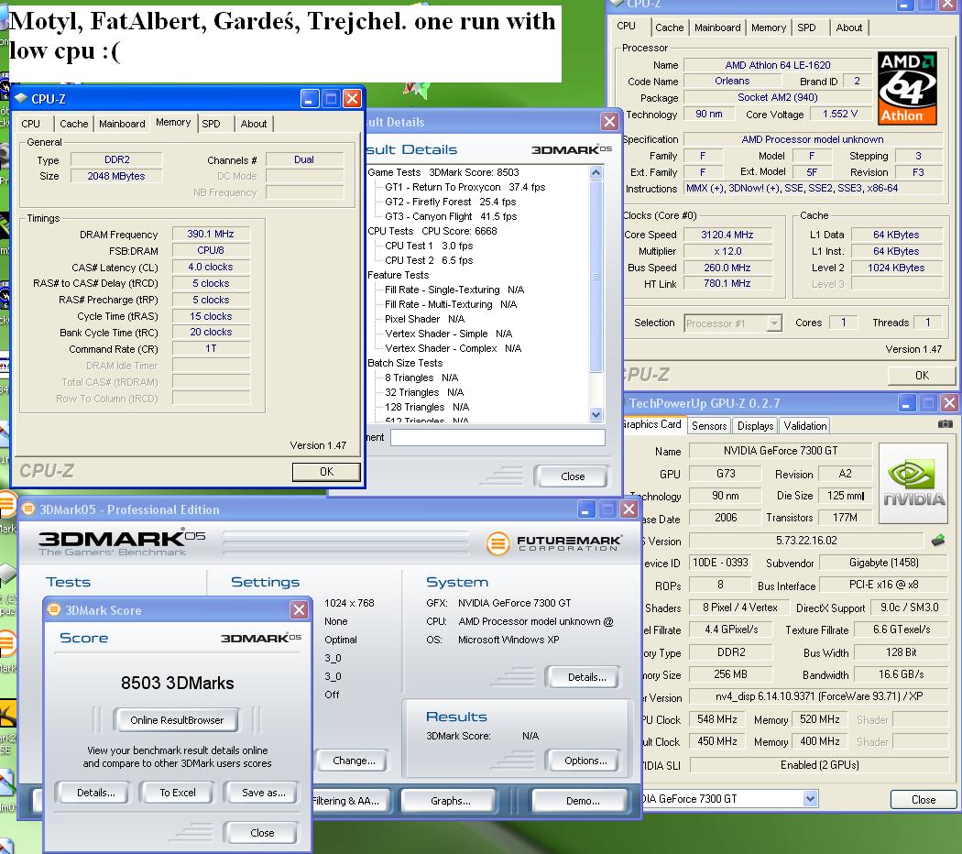Open Validation tab in GPU-Z

[x=805, y=426]
